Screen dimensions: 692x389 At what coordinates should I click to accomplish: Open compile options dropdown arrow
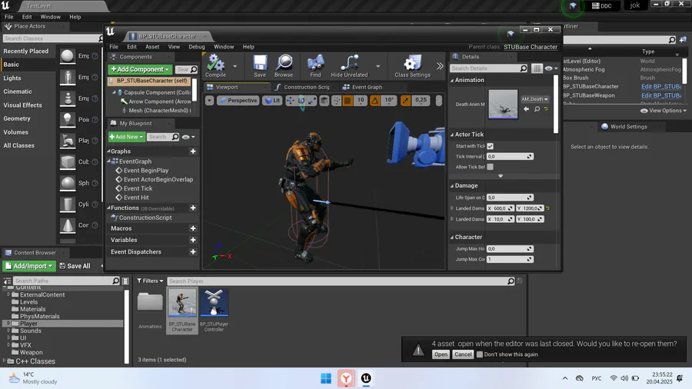pyautogui.click(x=235, y=66)
